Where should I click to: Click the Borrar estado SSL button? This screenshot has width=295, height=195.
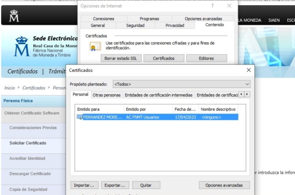pyautogui.click(x=121, y=58)
